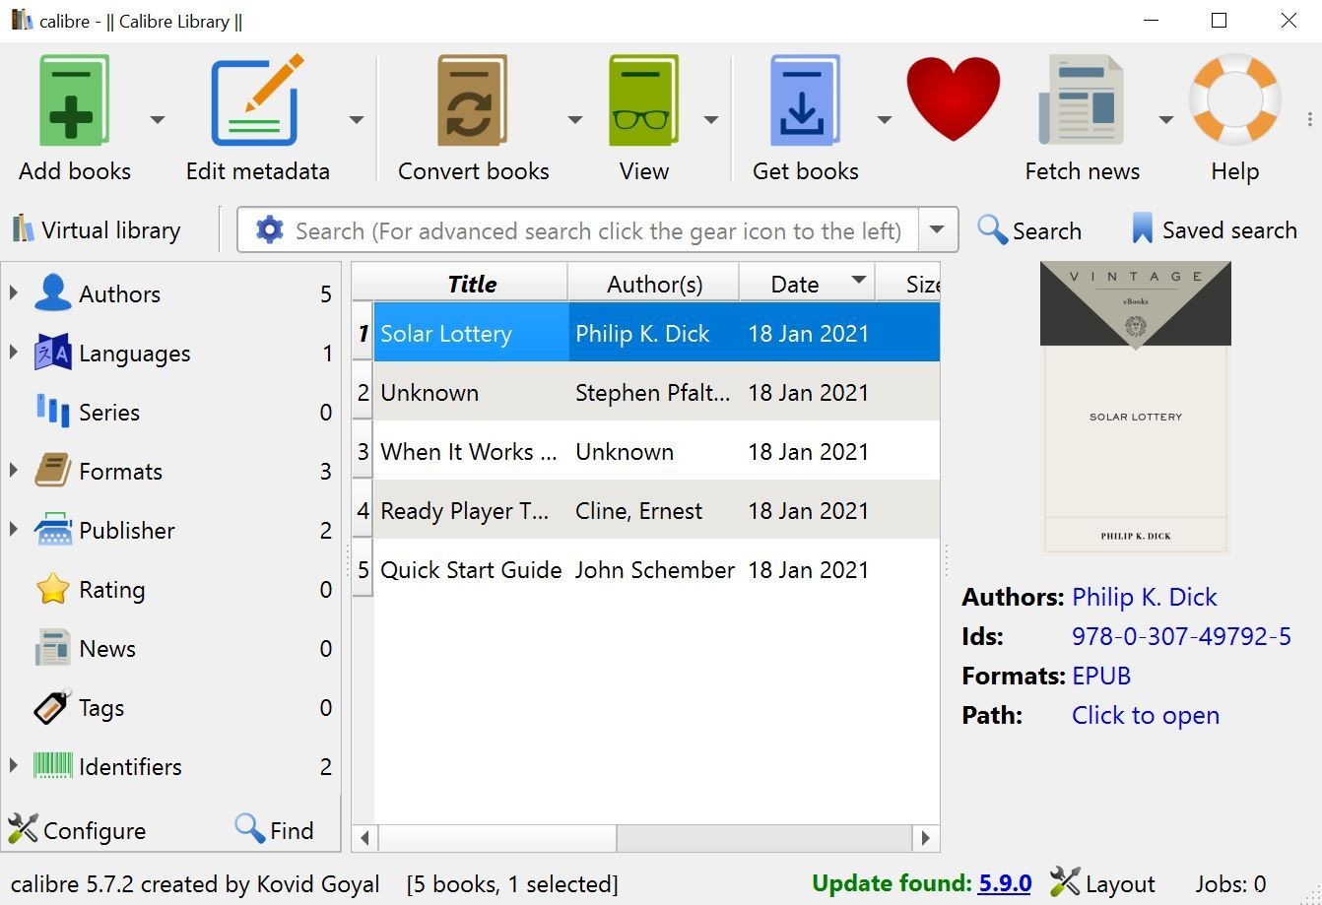Click the advanced search gear icon

pos(269,229)
